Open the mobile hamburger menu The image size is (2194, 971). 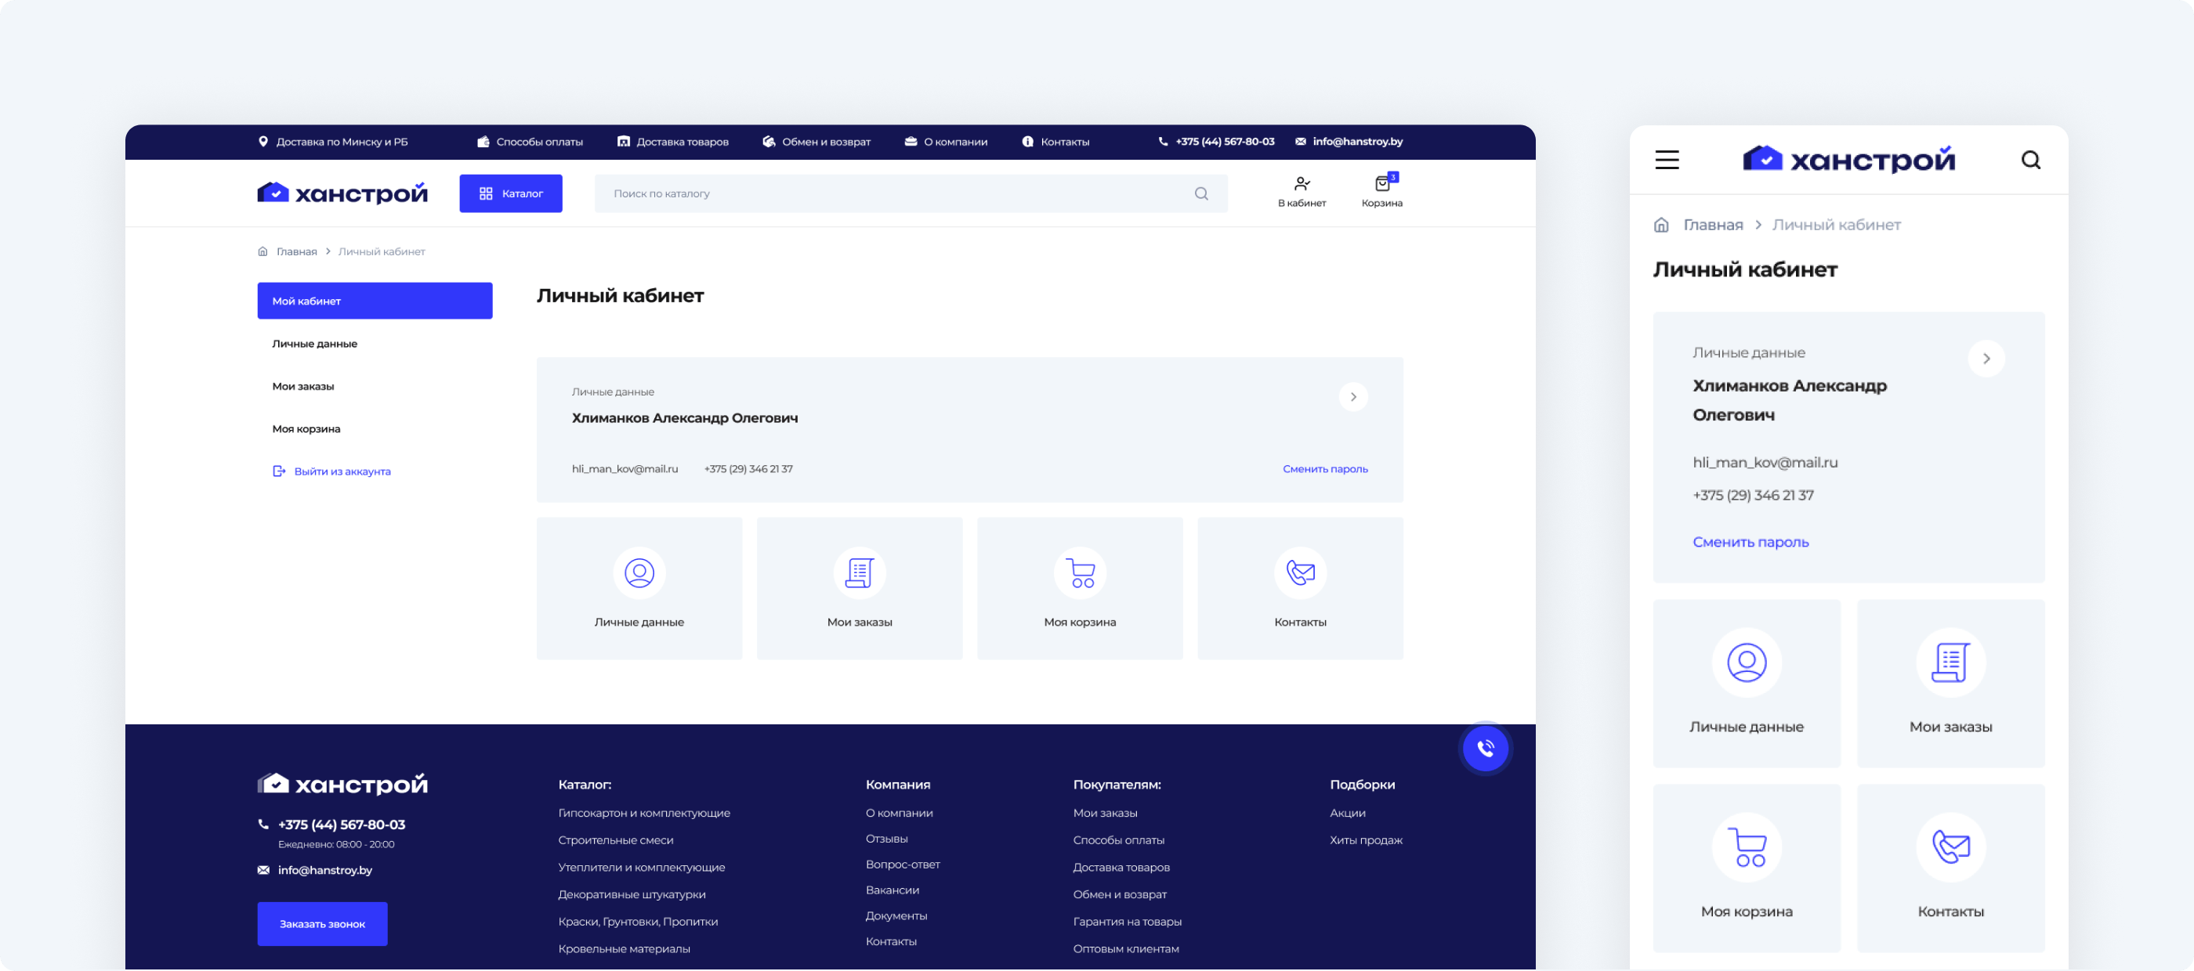pyautogui.click(x=1667, y=160)
